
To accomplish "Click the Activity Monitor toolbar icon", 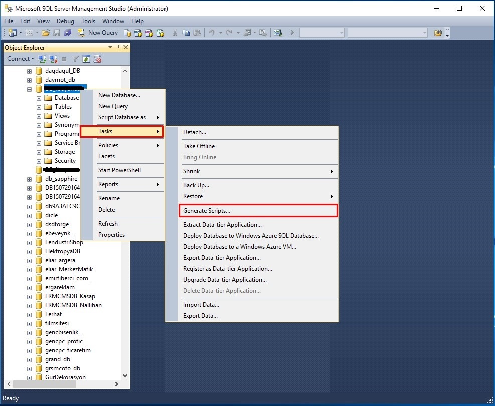I will (277, 33).
